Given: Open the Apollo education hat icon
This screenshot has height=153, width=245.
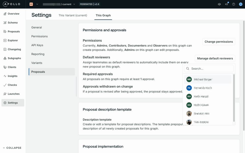Looking at the screenshot, I should (x=219, y=4).
